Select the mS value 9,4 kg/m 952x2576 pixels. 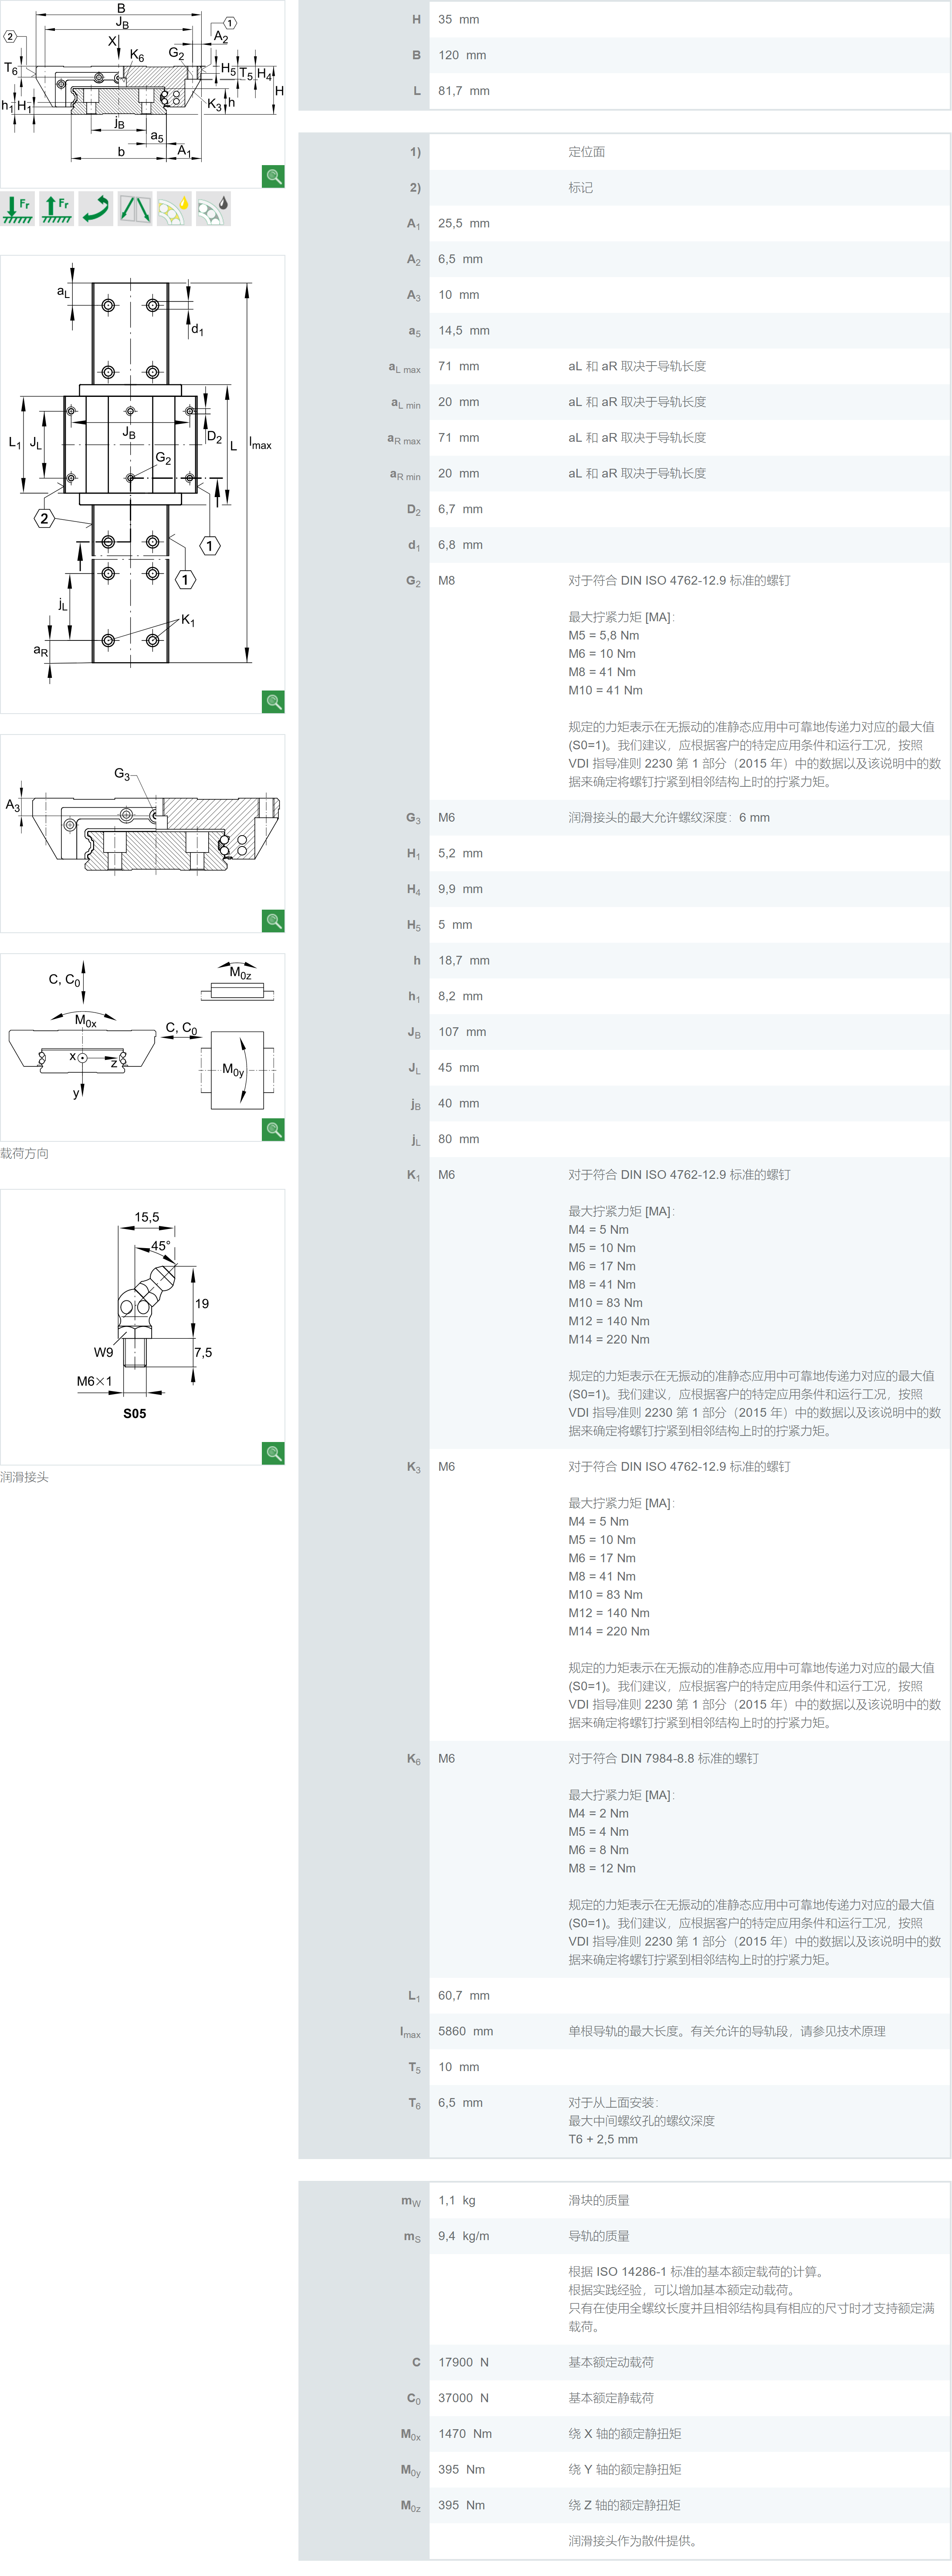[464, 2236]
